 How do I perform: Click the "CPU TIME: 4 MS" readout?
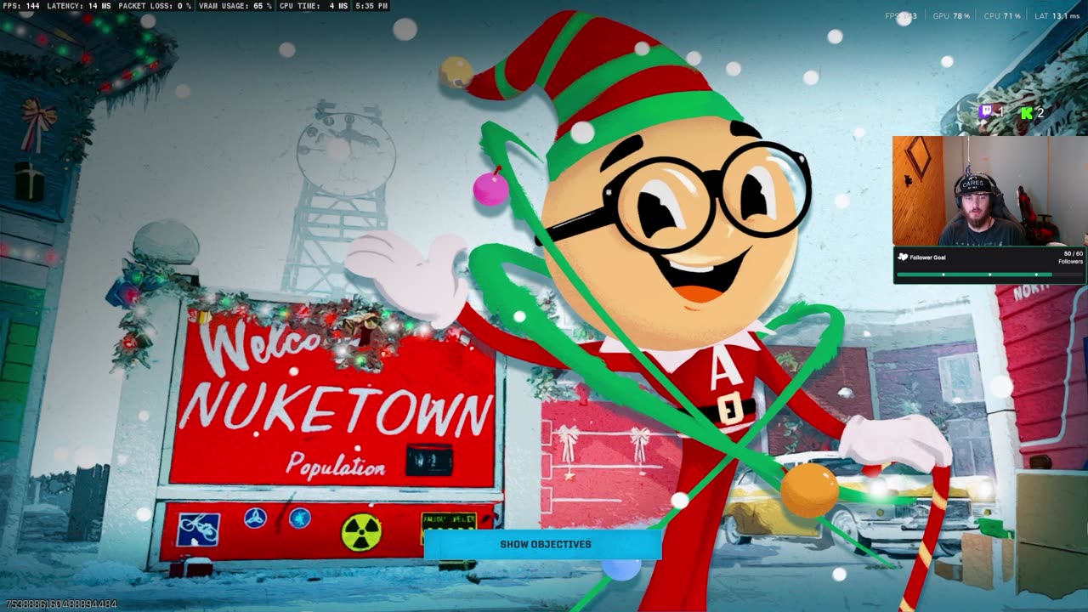point(314,6)
